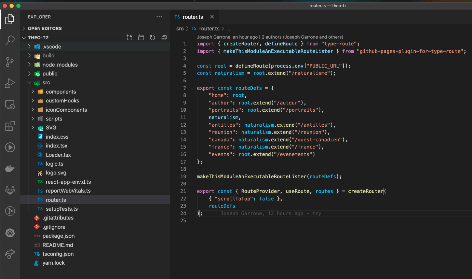The height and width of the screenshot is (279, 472).
Task: Open the Run and Debug view
Action: (x=10, y=83)
